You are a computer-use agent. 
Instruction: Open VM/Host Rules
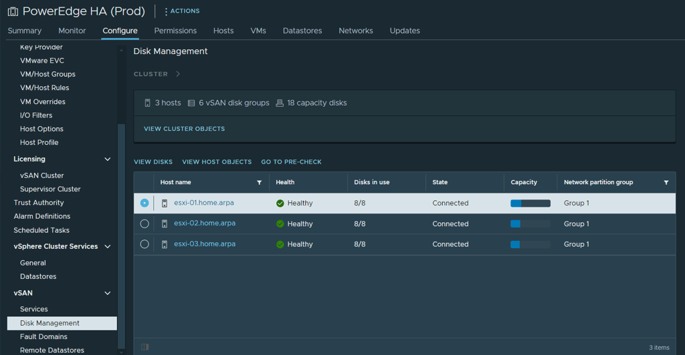(45, 87)
